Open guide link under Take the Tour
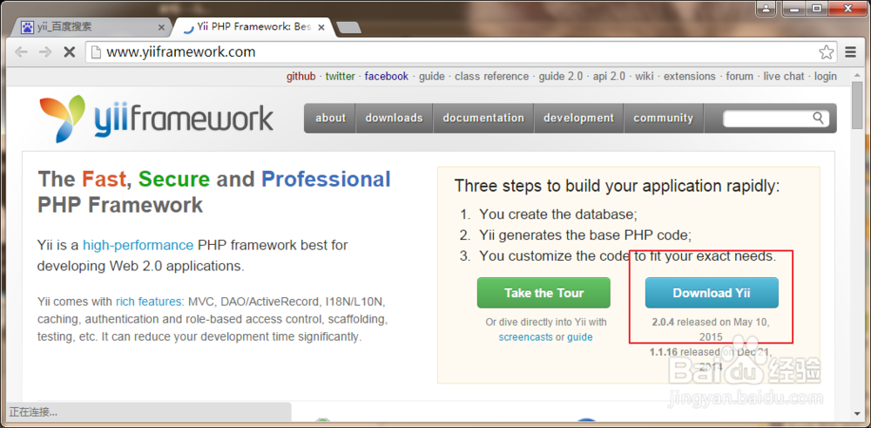 580,336
